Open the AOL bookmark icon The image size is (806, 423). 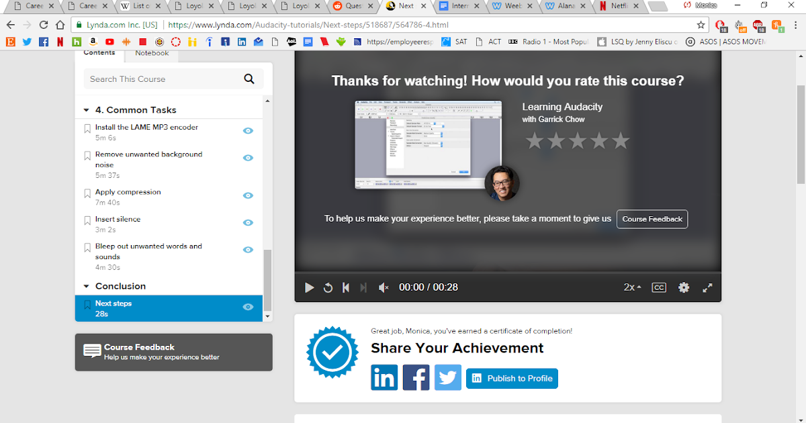(291, 42)
